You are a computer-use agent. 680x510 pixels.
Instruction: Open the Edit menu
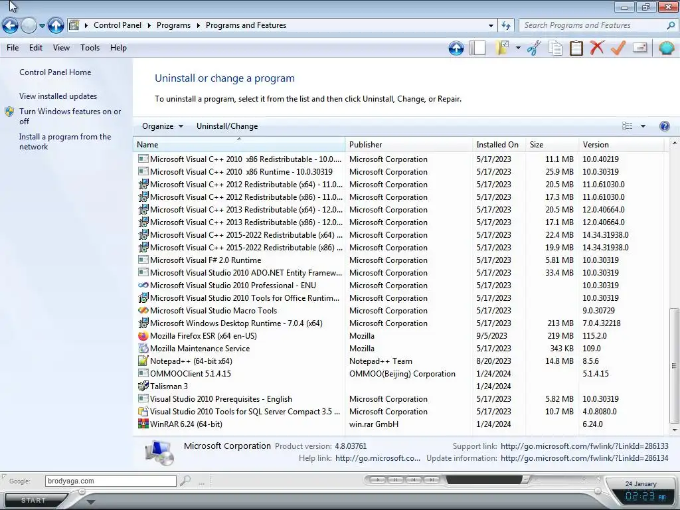(x=36, y=48)
